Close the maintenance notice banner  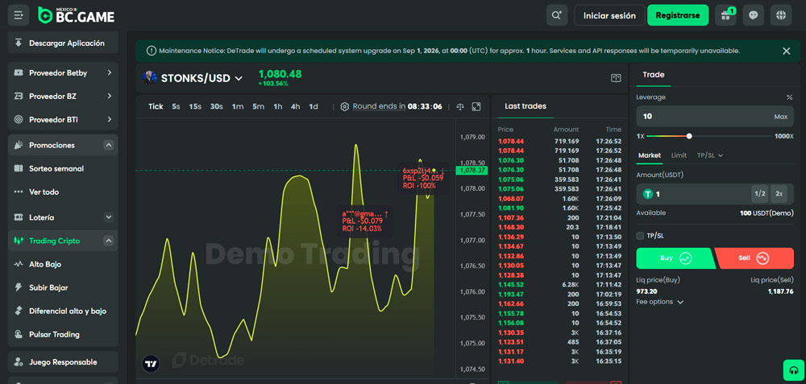(786, 51)
